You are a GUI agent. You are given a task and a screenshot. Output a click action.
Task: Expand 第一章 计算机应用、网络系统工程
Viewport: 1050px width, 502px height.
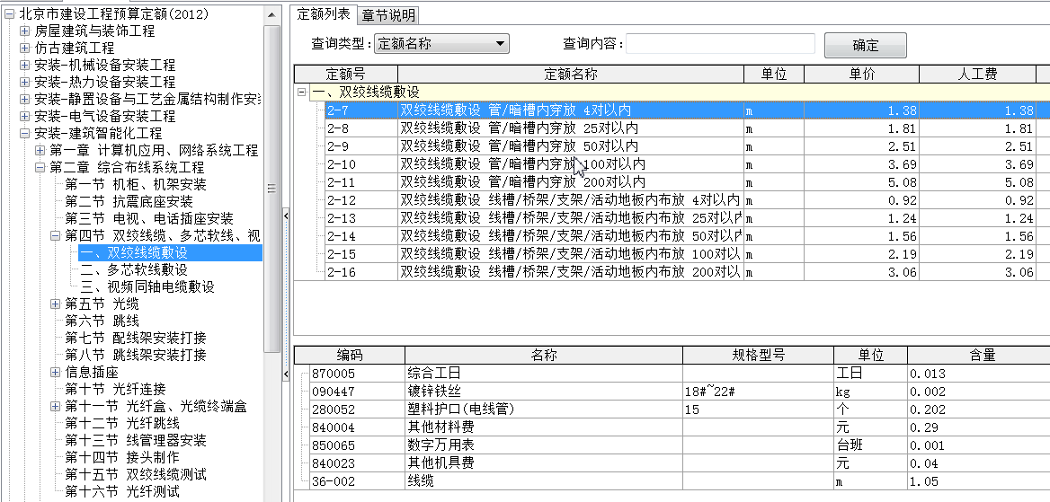pyautogui.click(x=40, y=151)
